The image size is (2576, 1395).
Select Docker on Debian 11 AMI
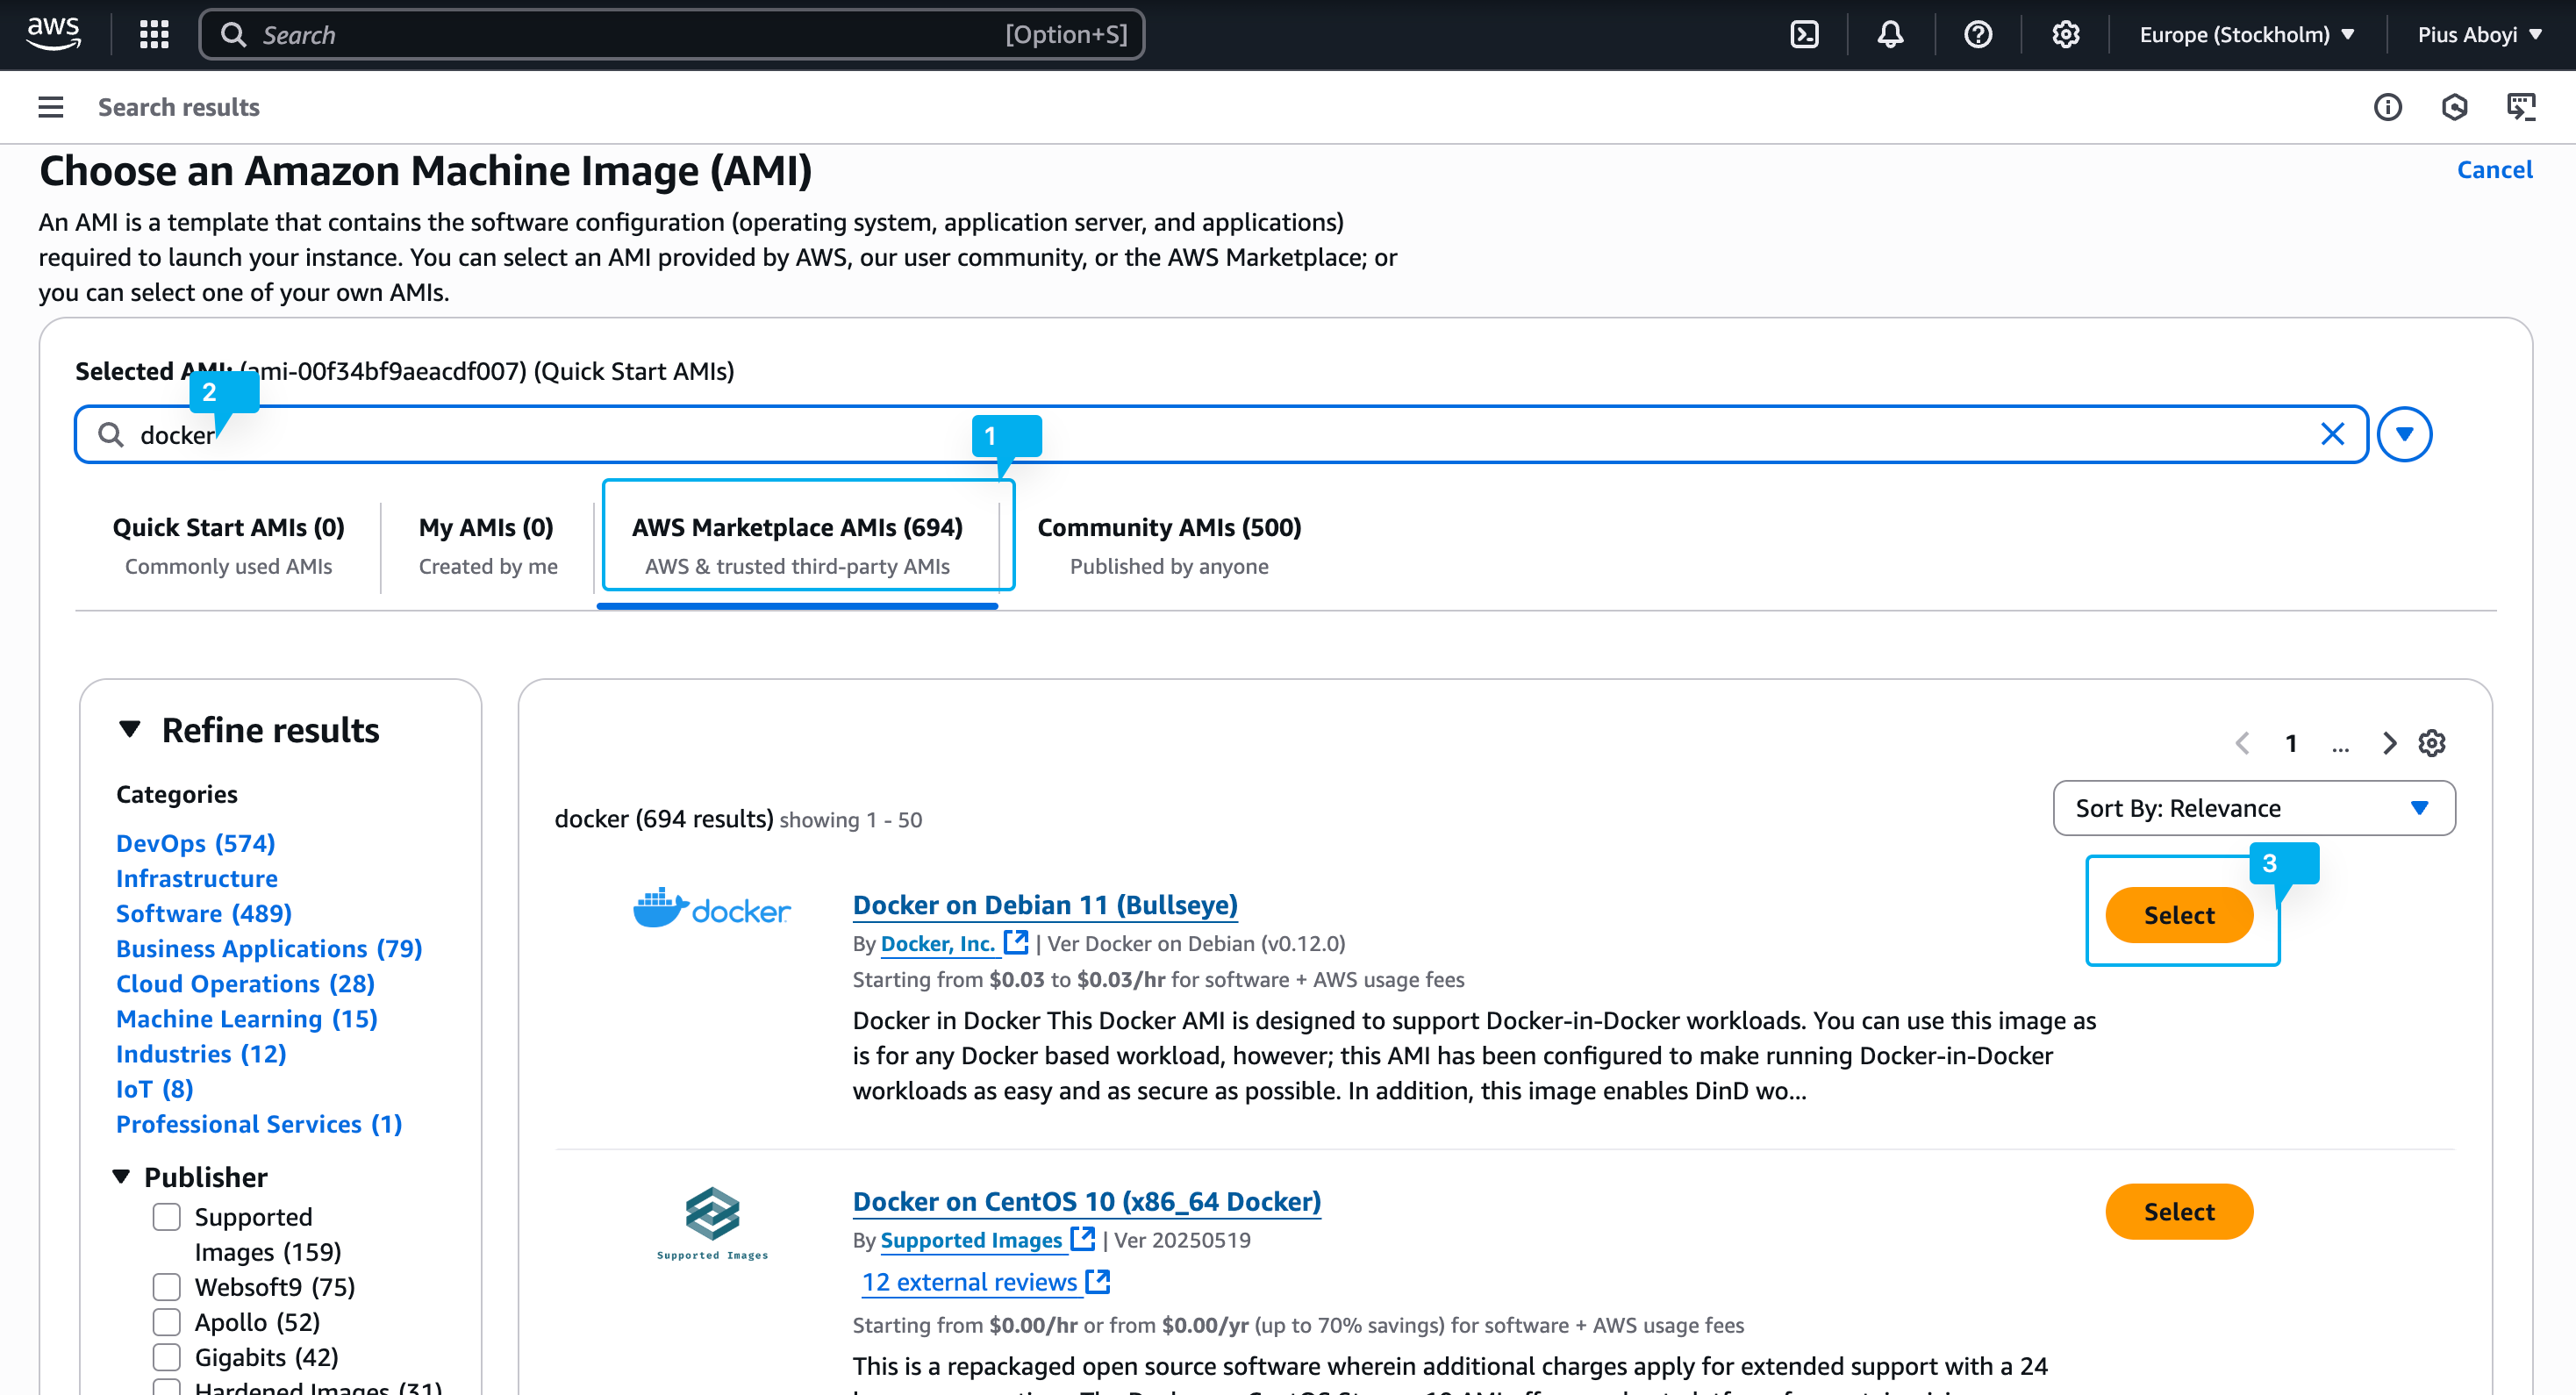pyautogui.click(x=2178, y=915)
